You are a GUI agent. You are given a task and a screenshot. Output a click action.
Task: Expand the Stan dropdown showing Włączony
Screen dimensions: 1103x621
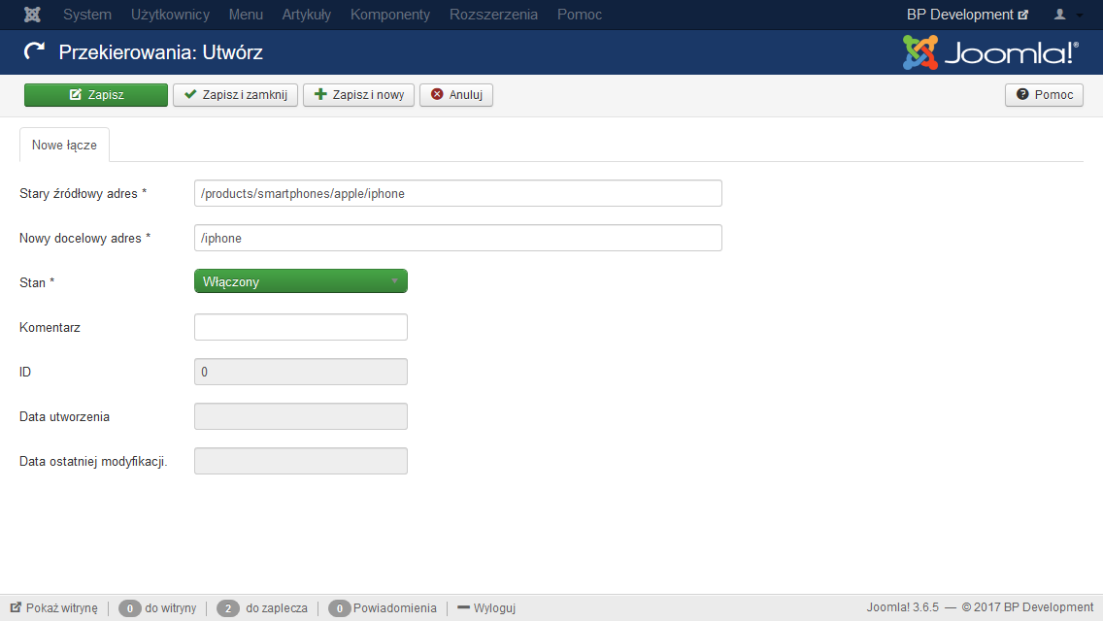coord(301,281)
